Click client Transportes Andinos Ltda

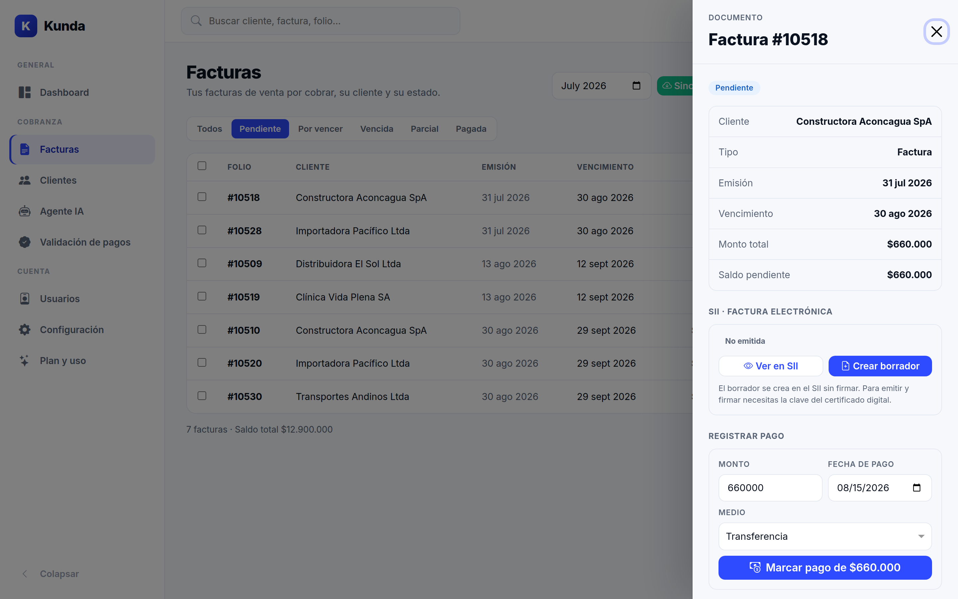click(352, 397)
